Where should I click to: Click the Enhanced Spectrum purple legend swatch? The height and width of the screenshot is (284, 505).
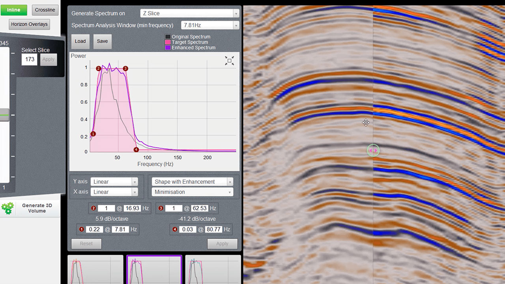pos(168,48)
